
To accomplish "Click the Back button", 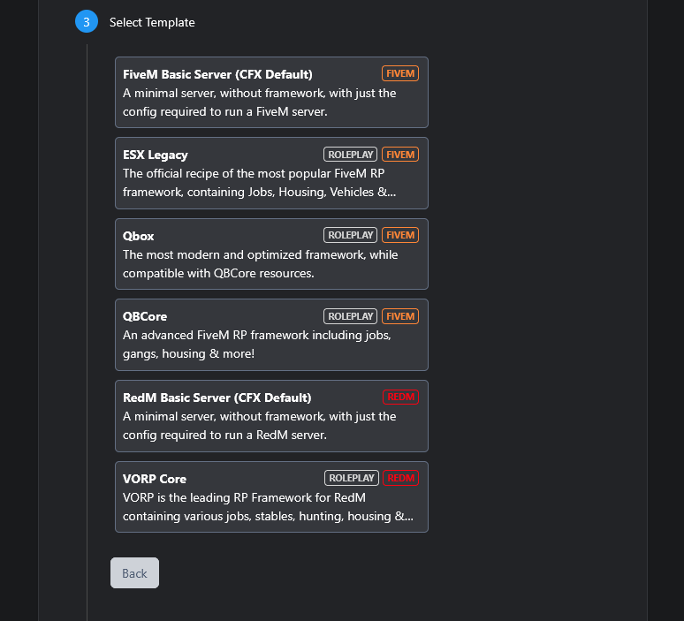I will point(134,572).
